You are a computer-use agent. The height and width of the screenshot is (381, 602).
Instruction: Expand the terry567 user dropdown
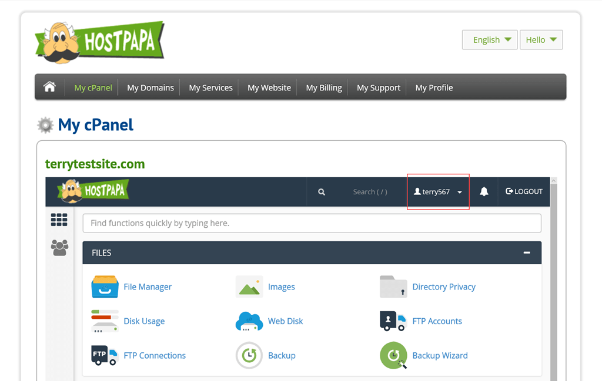437,191
